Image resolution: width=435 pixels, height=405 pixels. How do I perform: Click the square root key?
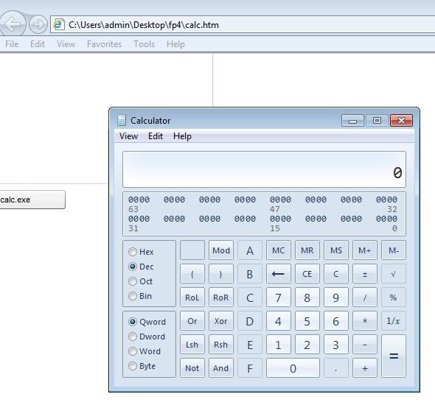tap(393, 274)
